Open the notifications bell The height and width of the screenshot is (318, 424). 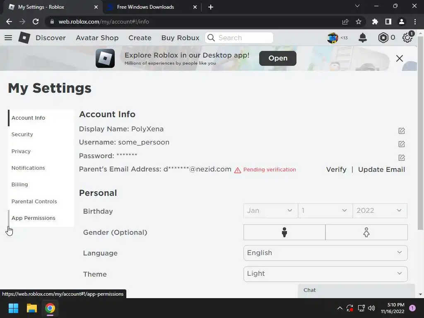coord(363,38)
